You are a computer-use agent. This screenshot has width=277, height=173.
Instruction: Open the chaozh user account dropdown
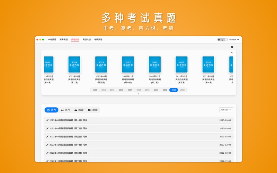point(234,40)
